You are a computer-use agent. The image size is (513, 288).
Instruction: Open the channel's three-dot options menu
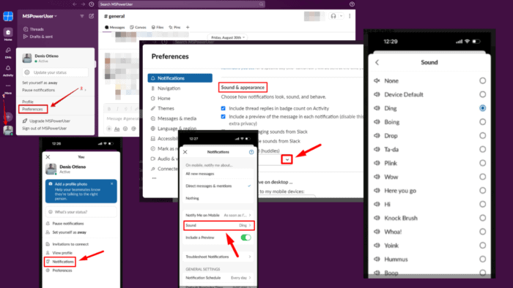[350, 16]
